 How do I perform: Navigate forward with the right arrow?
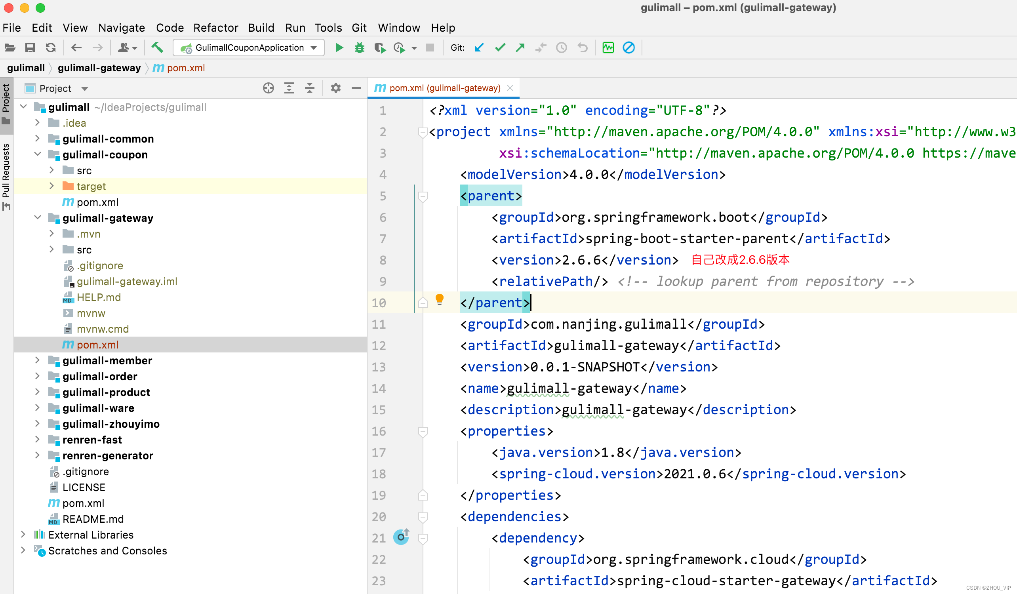click(x=97, y=48)
